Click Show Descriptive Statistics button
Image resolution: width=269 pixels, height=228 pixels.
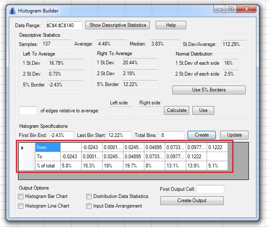click(x=118, y=25)
